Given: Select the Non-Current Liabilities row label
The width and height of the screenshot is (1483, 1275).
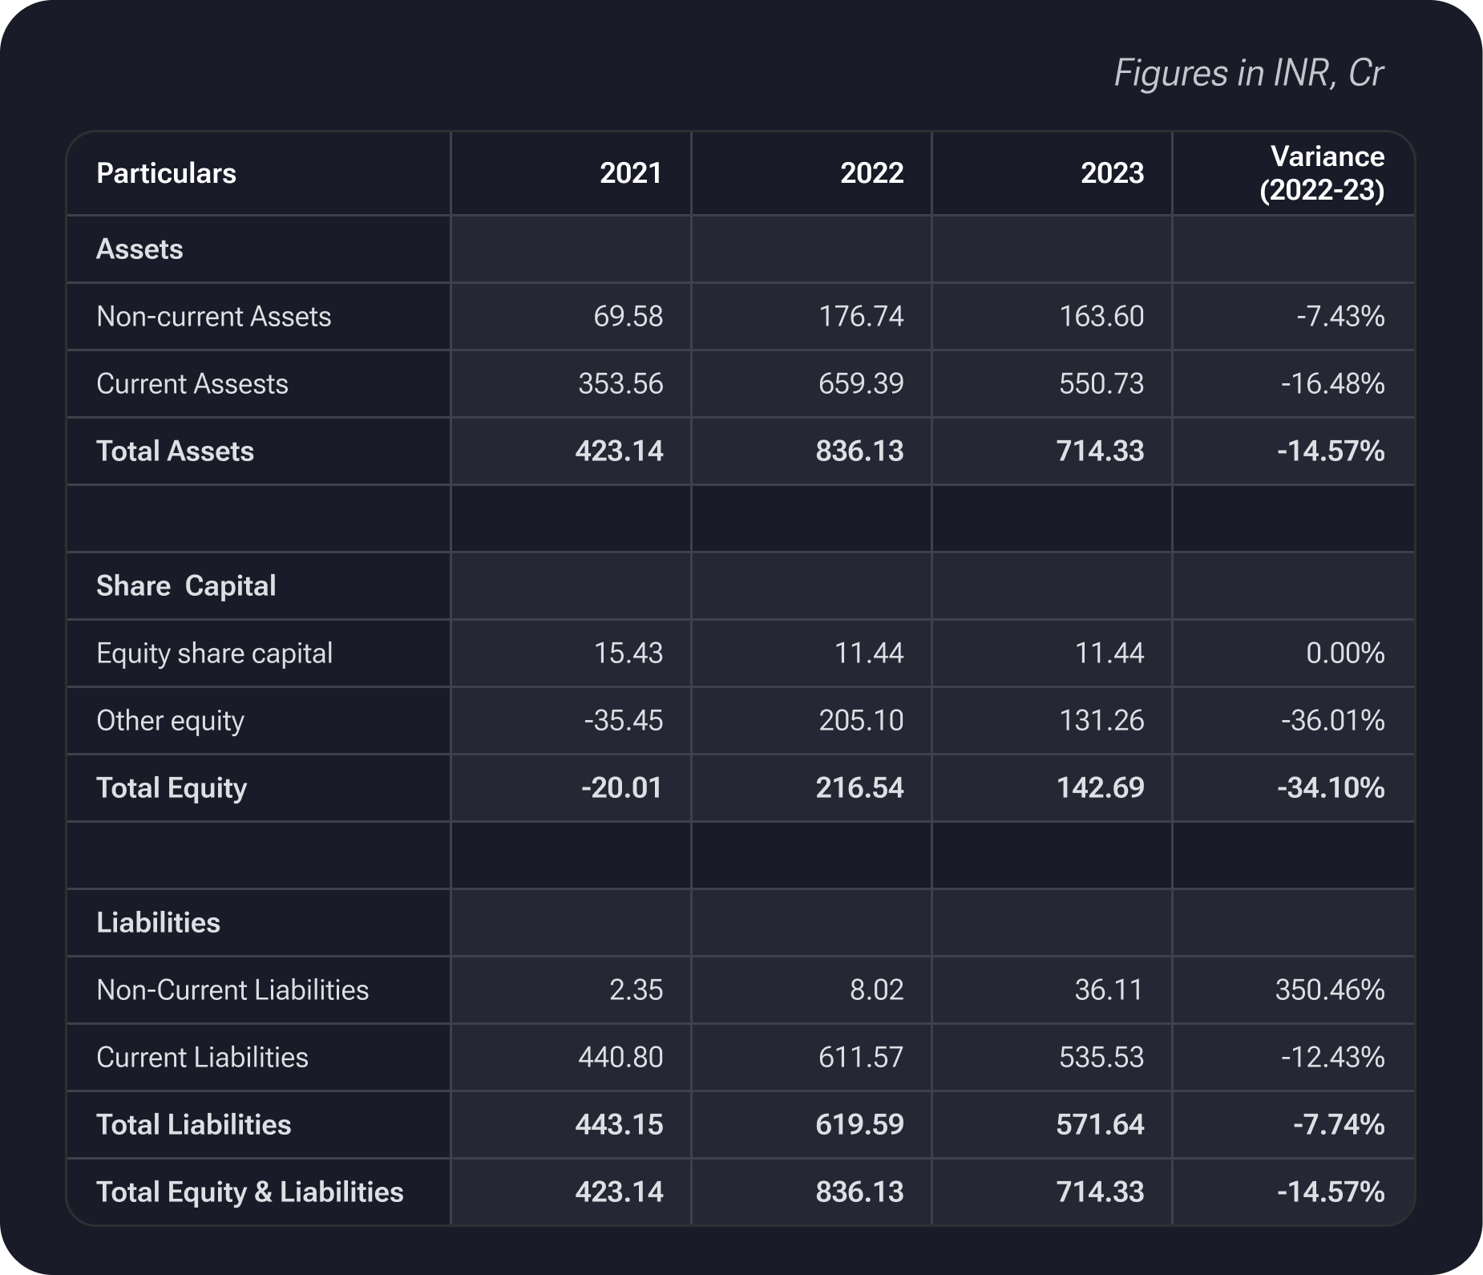Looking at the screenshot, I should (232, 990).
